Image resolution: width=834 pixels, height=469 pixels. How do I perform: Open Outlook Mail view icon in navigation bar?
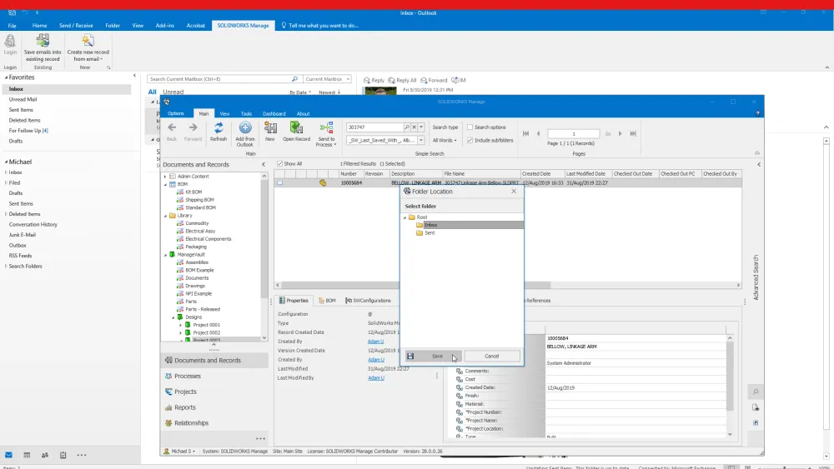point(8,455)
